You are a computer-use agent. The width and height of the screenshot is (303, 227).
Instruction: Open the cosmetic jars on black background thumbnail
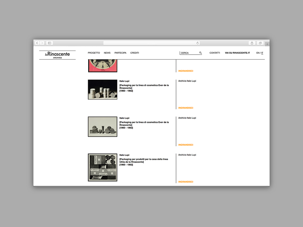point(103,89)
